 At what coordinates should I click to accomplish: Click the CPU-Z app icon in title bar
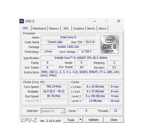22,21
